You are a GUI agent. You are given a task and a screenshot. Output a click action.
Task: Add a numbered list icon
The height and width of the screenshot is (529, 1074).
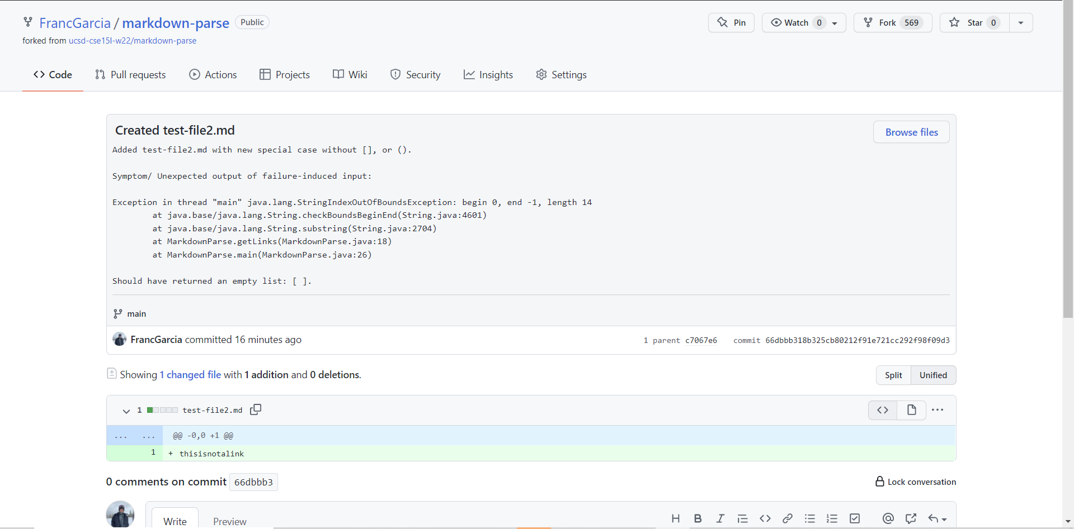click(832, 518)
